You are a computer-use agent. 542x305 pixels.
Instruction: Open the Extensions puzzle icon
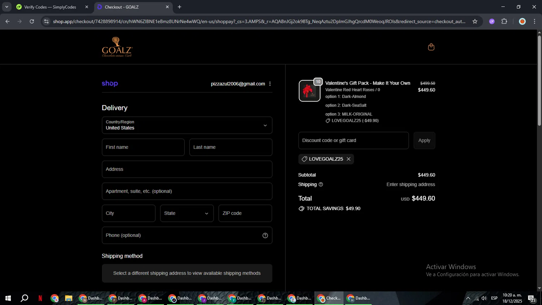click(x=504, y=22)
